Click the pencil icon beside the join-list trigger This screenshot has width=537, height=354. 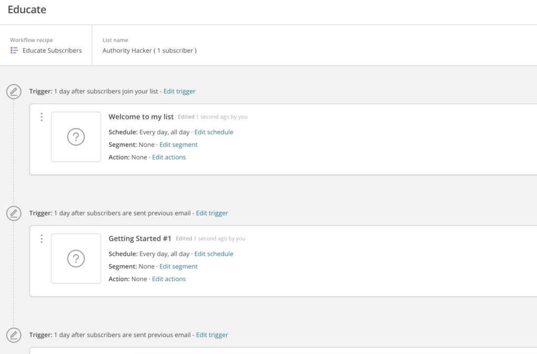point(14,92)
